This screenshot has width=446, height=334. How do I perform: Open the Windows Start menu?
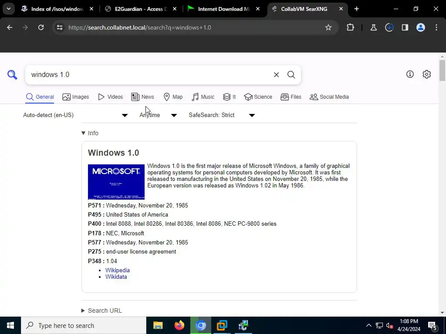tap(10, 325)
